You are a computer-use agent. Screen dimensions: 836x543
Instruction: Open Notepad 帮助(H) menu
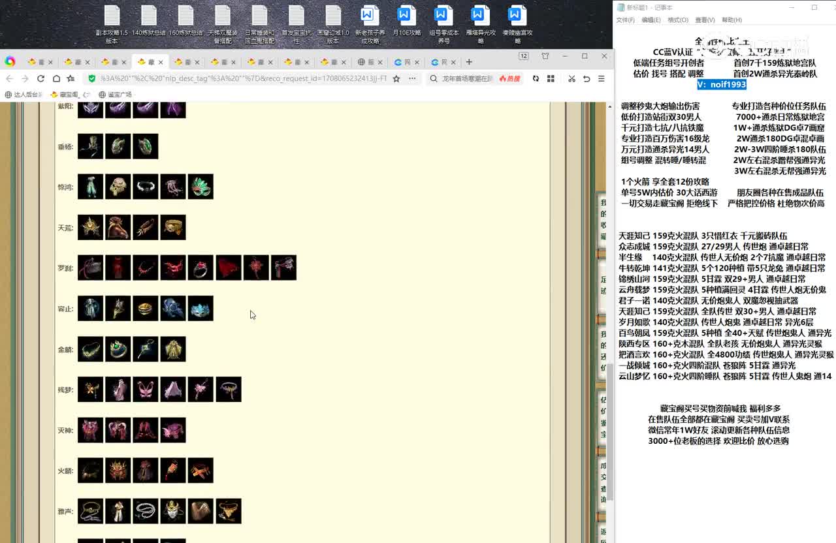click(731, 20)
